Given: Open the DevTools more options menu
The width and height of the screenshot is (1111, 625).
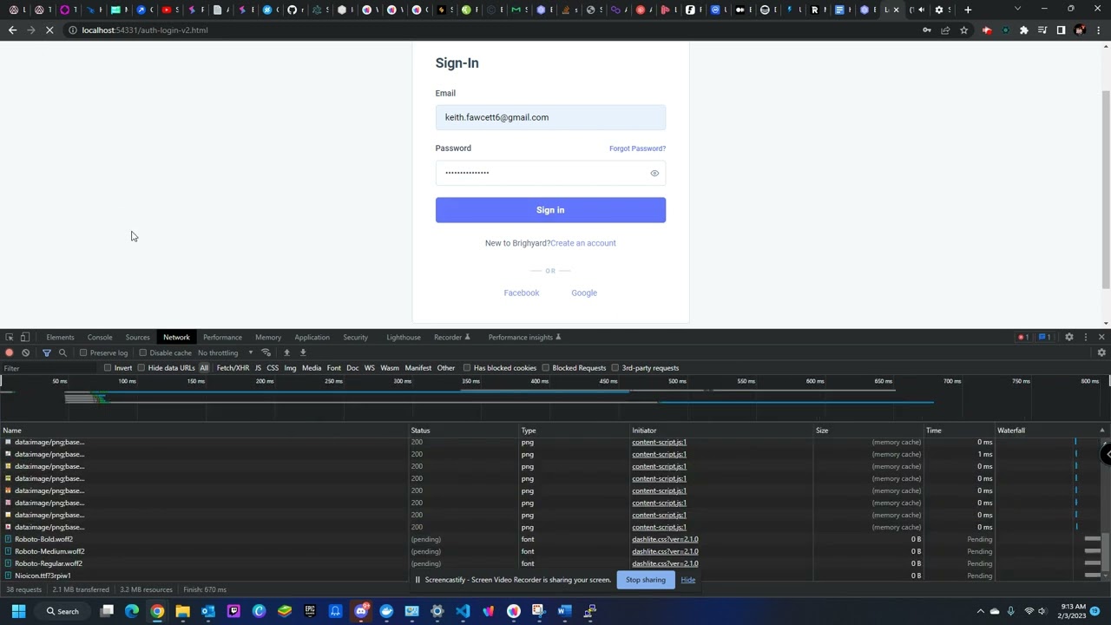Looking at the screenshot, I should click(1086, 337).
